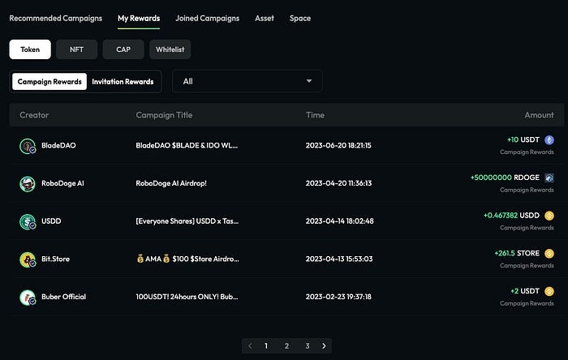568x360 pixels.
Task: Click the Buber Official creator avatar
Action: (28, 297)
